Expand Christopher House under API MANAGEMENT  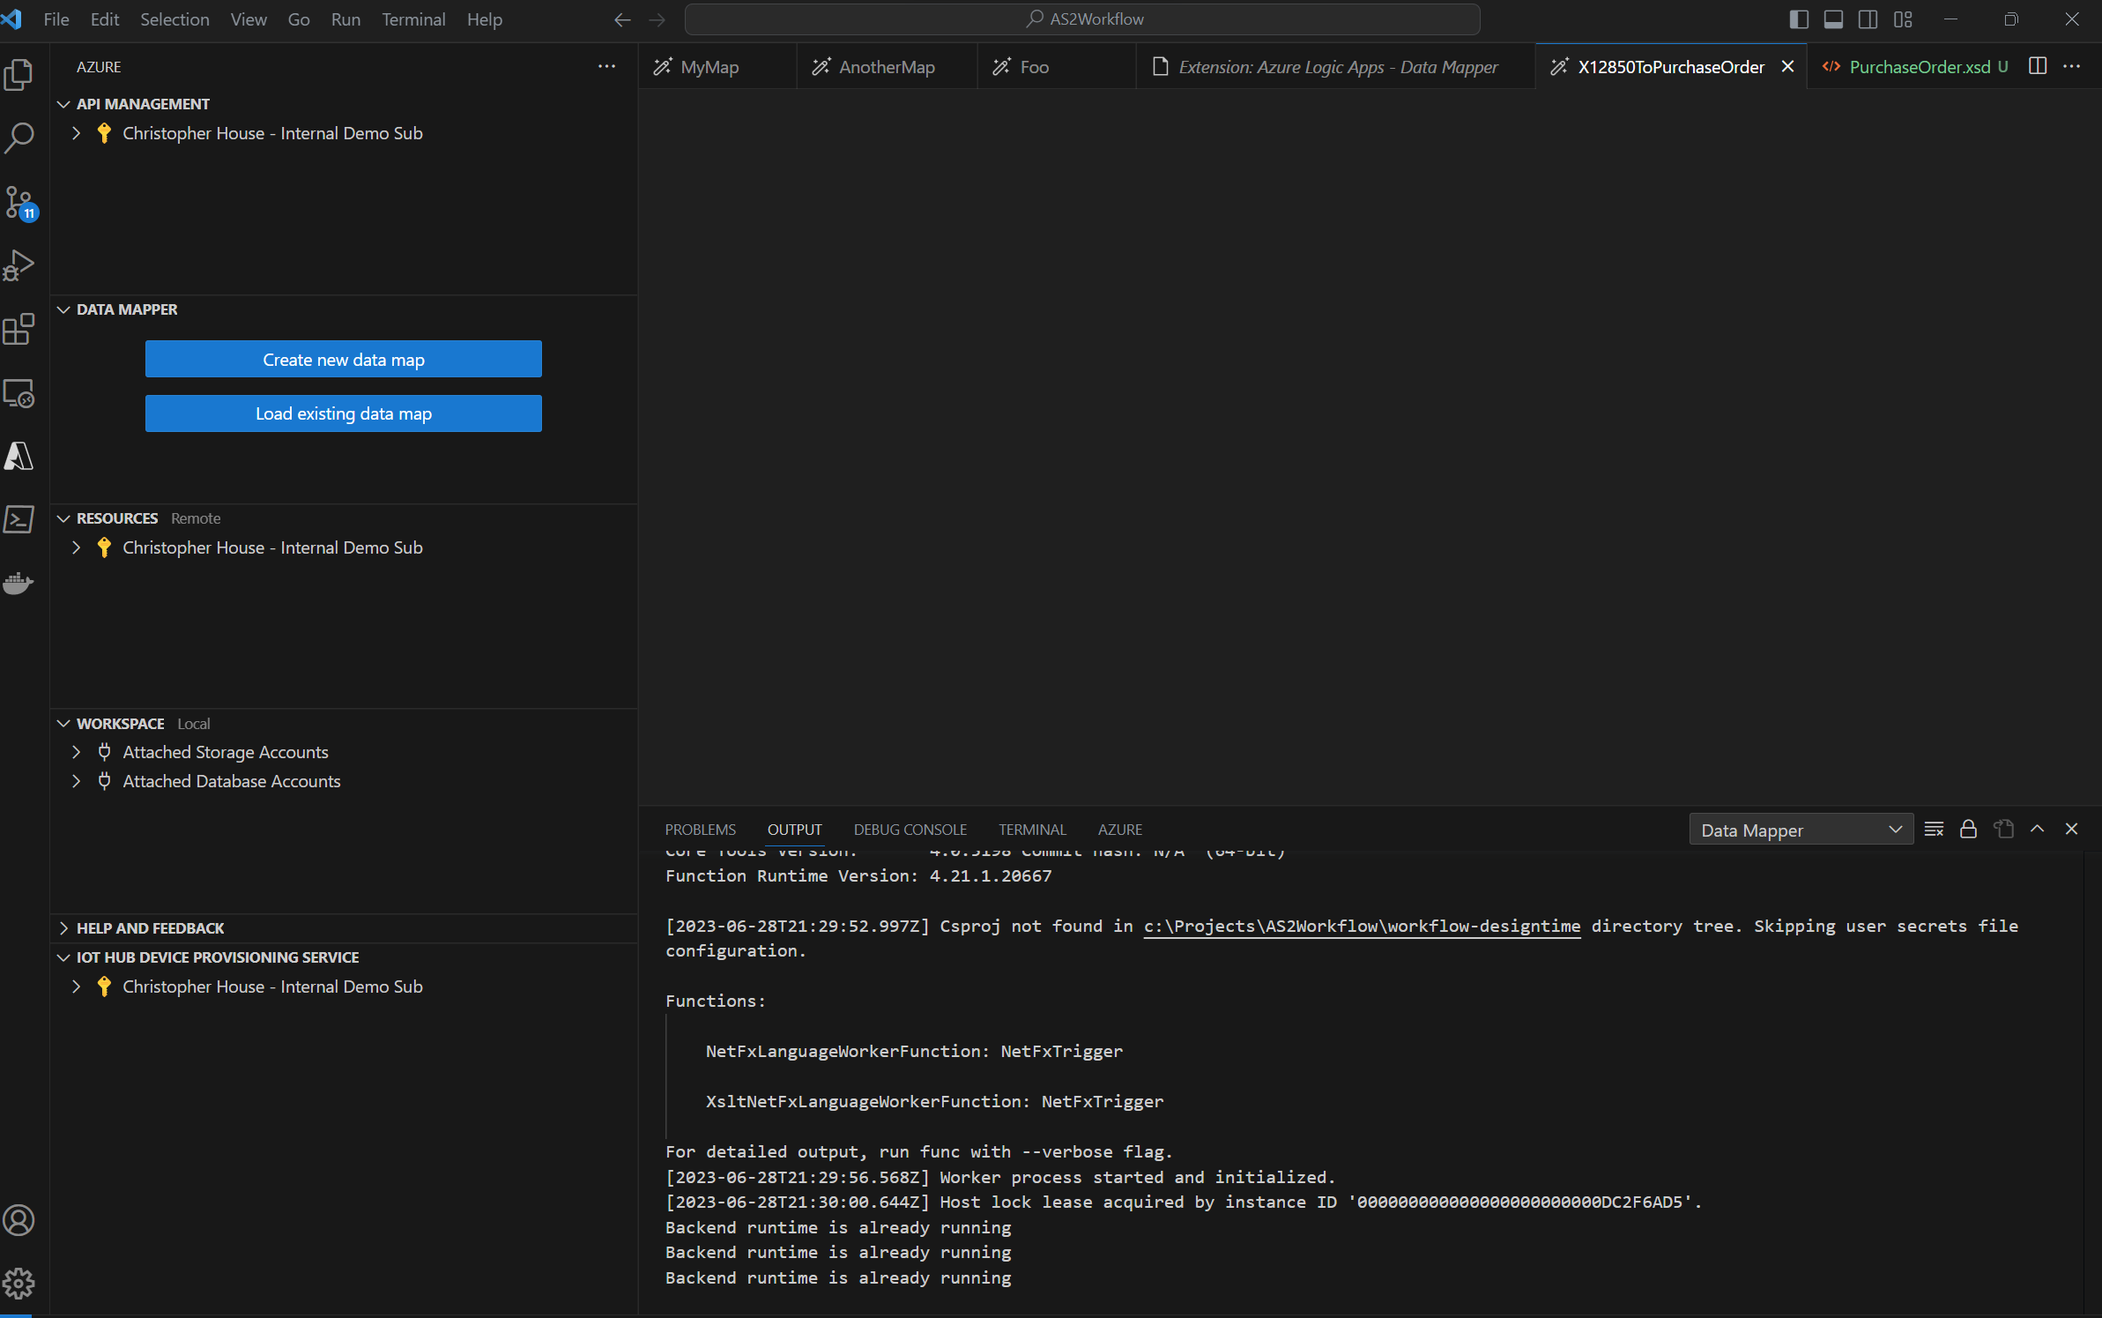pyautogui.click(x=75, y=133)
